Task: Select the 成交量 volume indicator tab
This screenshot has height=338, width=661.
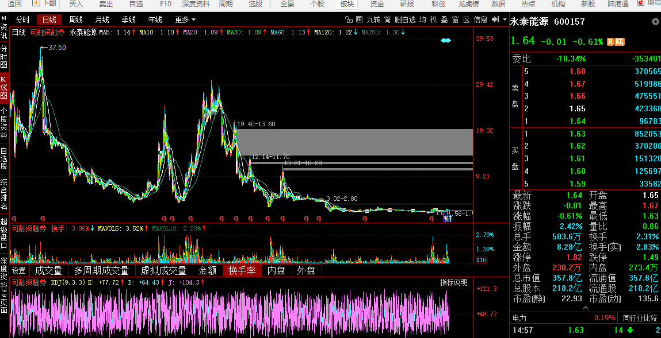Action: click(x=49, y=270)
